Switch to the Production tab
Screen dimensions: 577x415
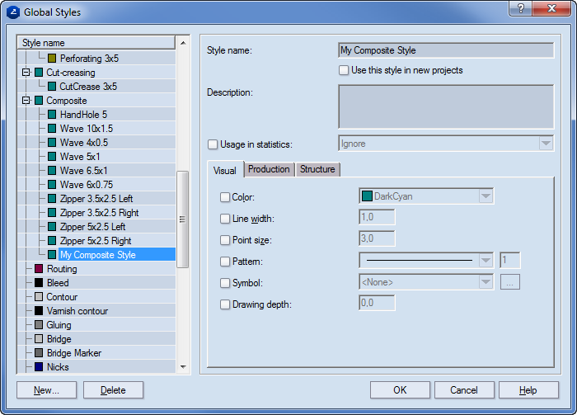269,169
